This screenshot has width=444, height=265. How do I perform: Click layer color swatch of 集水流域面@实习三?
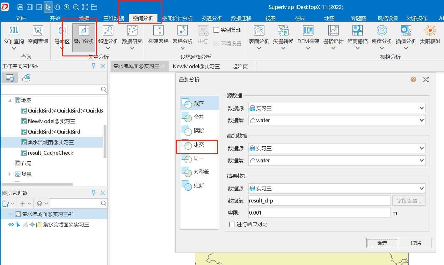click(x=39, y=225)
